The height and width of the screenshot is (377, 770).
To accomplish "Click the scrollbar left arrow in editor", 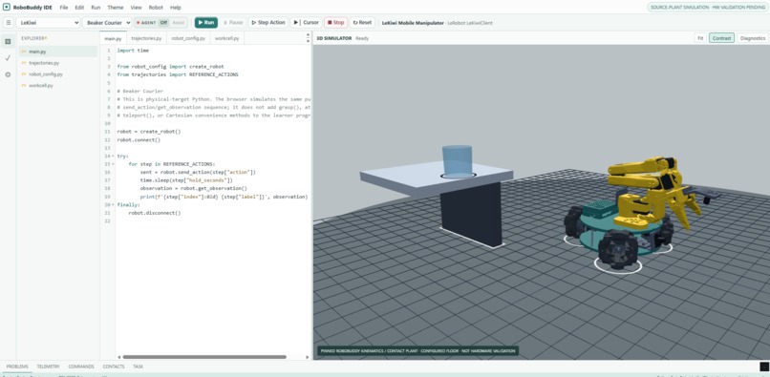I will [x=118, y=357].
